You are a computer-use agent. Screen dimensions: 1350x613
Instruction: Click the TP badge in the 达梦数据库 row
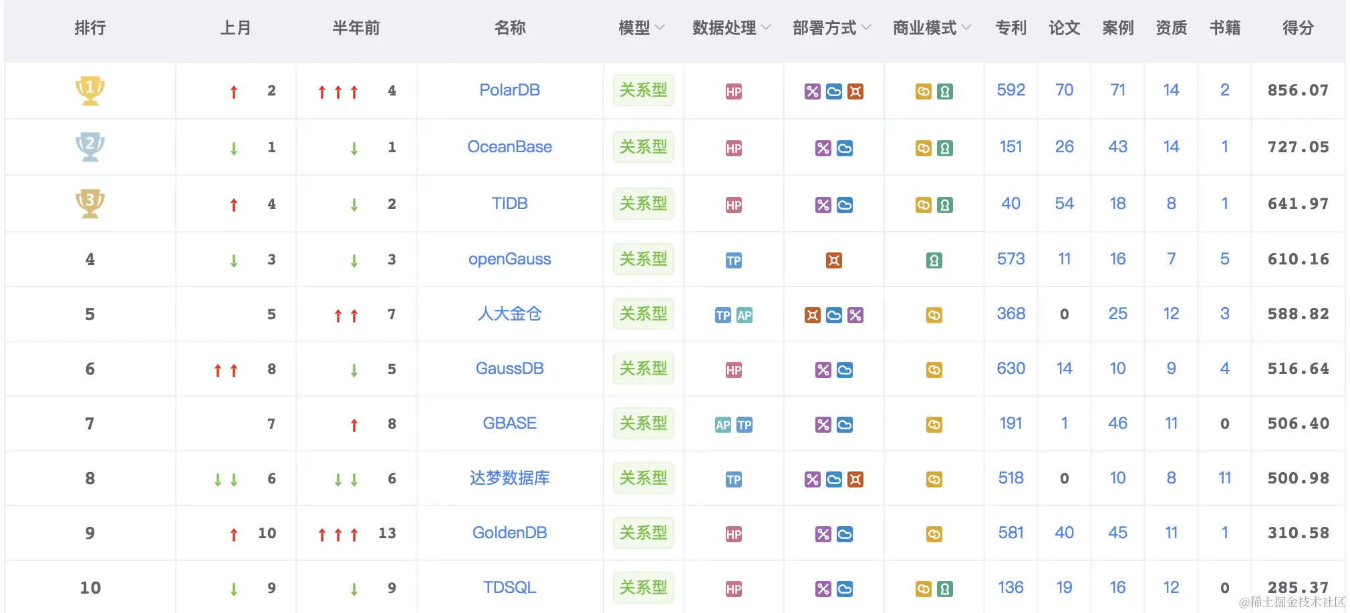[x=734, y=479]
